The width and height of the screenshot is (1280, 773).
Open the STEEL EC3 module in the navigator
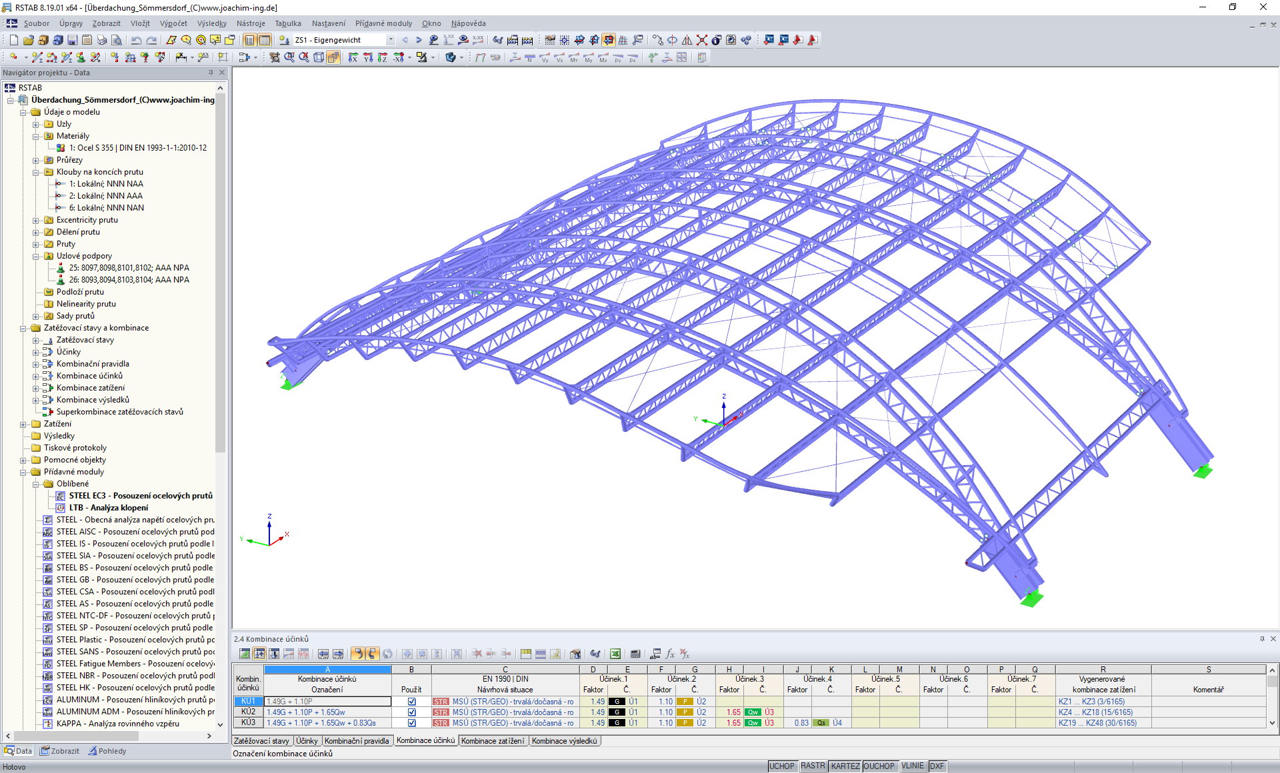140,495
